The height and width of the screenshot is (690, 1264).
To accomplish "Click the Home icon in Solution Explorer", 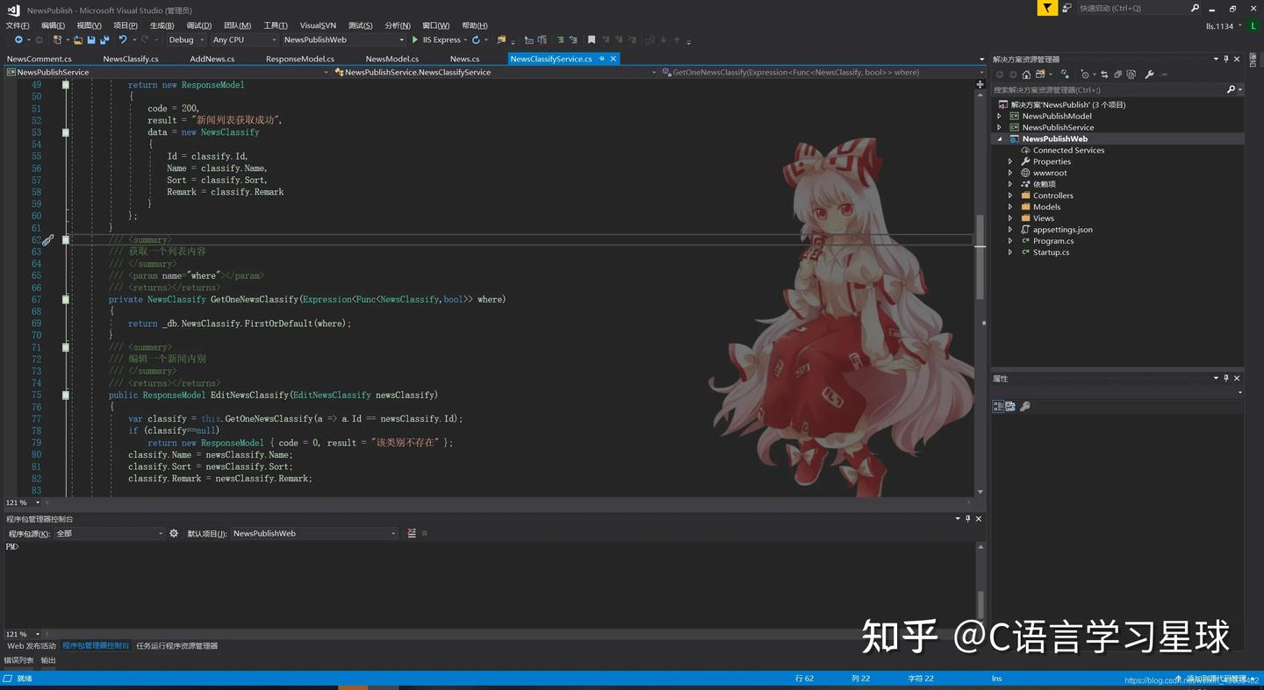I will (1026, 75).
